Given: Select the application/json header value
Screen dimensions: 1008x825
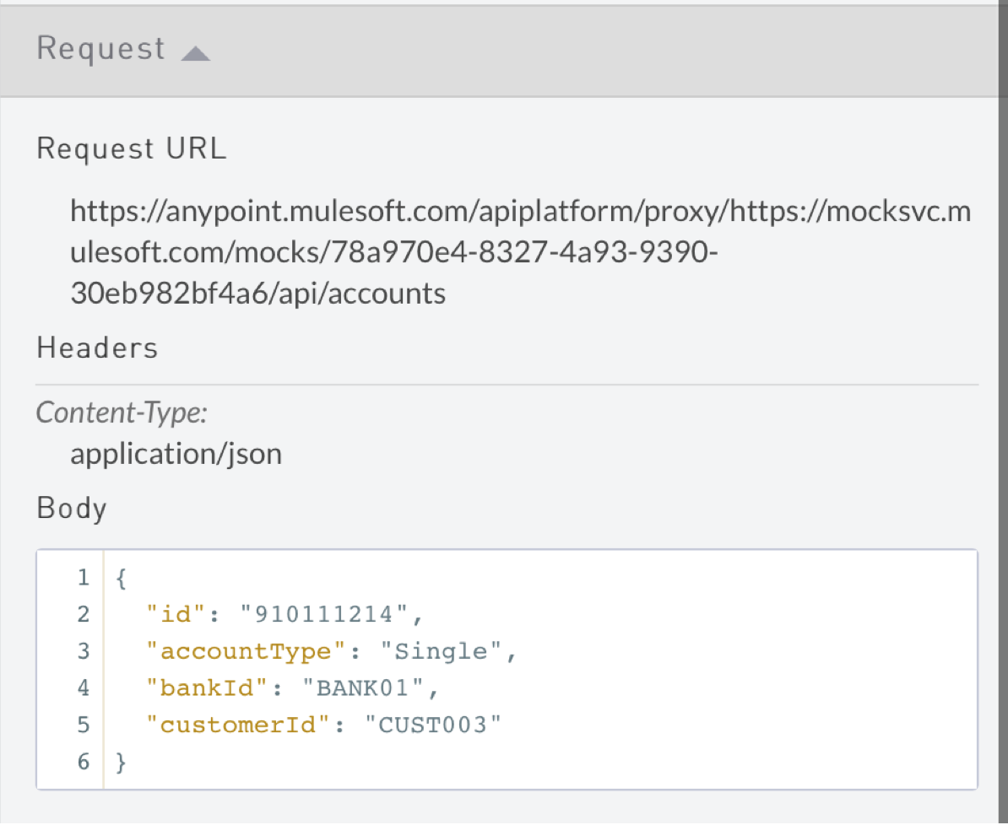Looking at the screenshot, I should point(176,454).
